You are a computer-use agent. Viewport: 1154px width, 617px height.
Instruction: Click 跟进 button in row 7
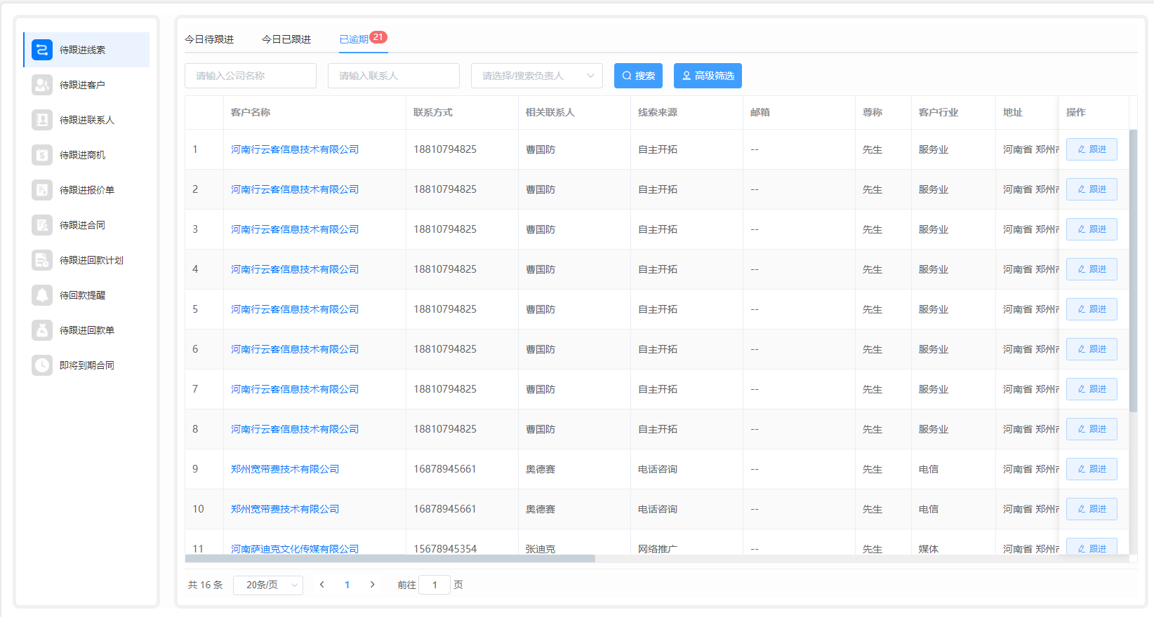point(1092,389)
